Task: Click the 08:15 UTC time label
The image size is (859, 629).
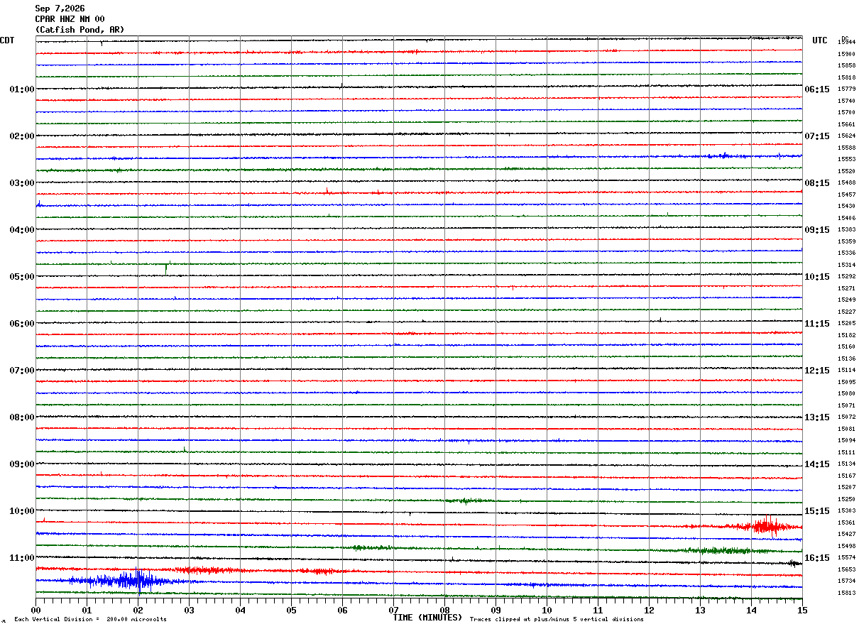Action: 817,183
